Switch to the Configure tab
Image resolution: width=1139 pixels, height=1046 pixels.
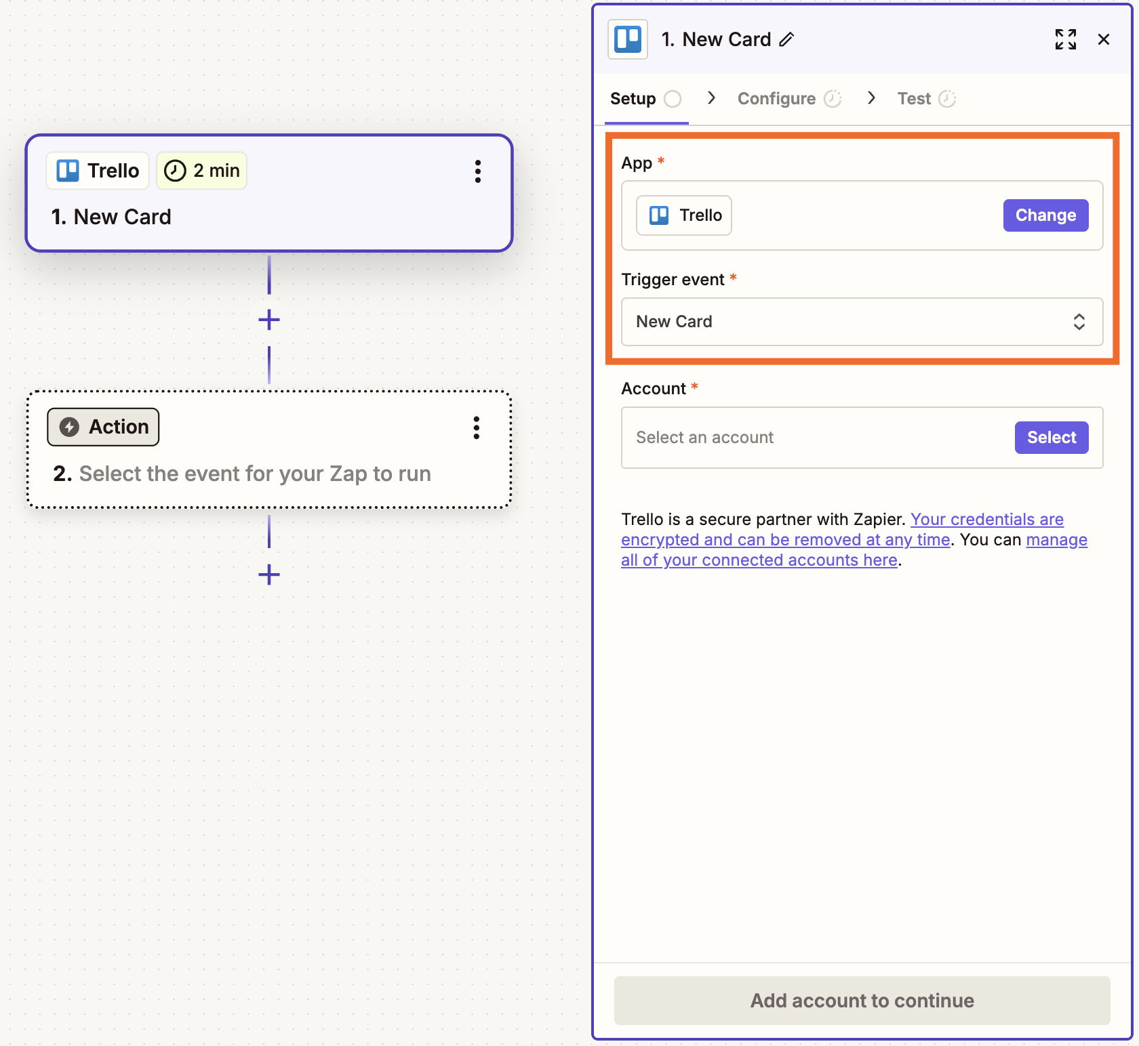click(x=776, y=98)
